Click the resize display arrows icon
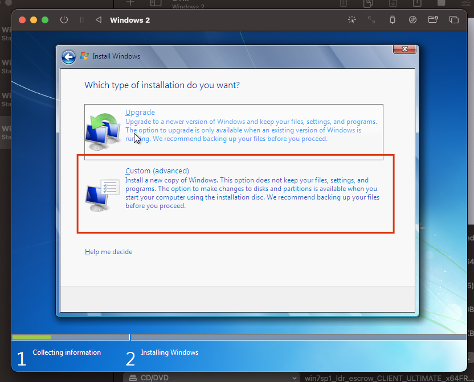474x382 pixels. (x=371, y=20)
